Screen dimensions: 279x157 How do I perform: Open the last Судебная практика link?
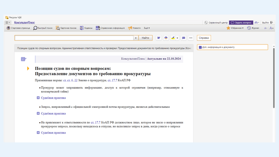pyautogui.click(x=54, y=133)
